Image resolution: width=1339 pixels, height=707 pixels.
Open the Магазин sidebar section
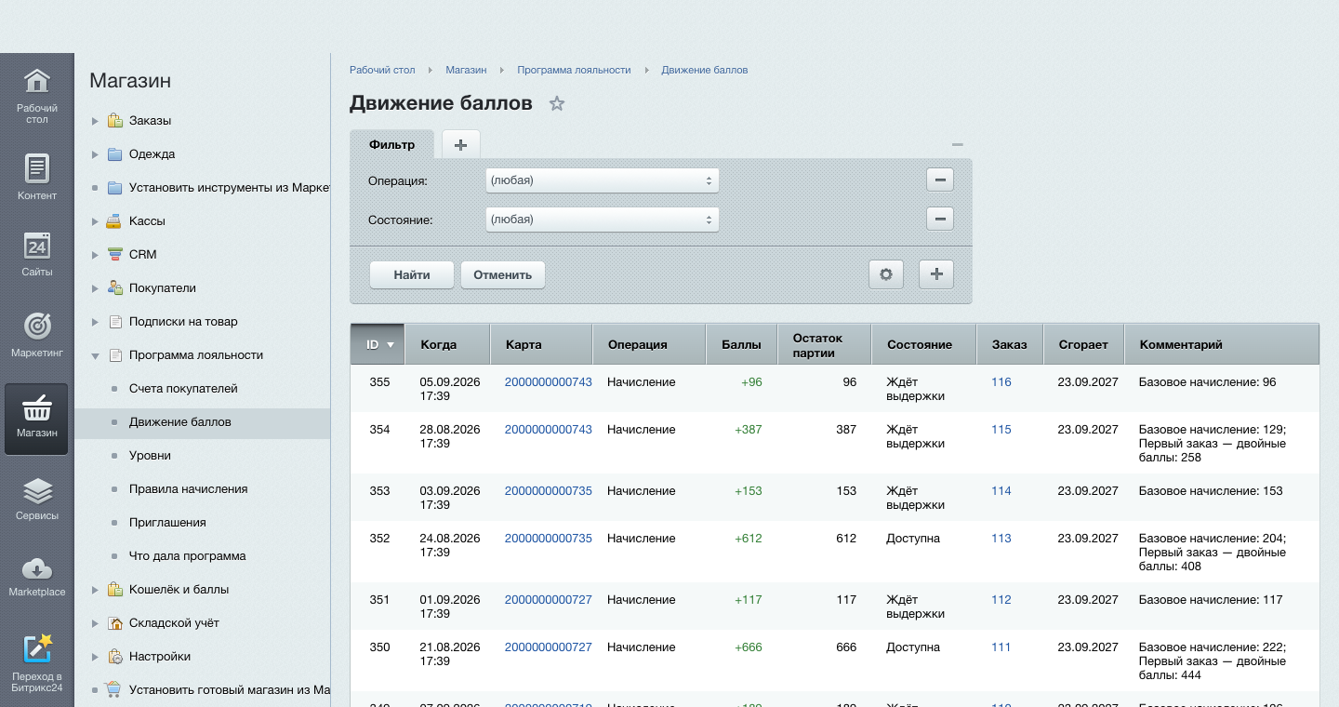tap(36, 419)
